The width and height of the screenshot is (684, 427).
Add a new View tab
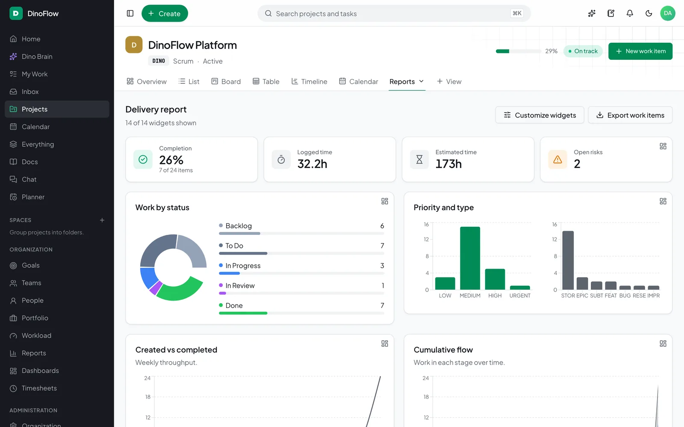coord(449,82)
